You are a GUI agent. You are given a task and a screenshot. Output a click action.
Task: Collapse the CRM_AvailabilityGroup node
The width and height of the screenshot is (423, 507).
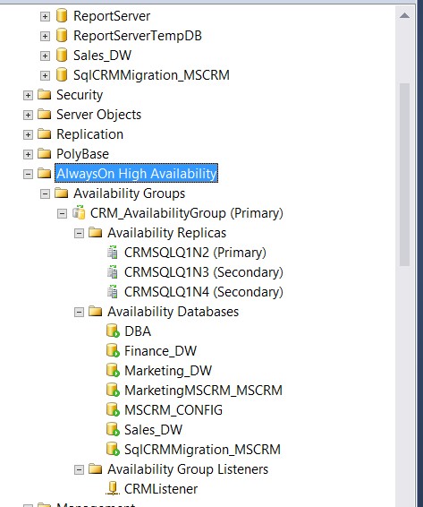(62, 214)
